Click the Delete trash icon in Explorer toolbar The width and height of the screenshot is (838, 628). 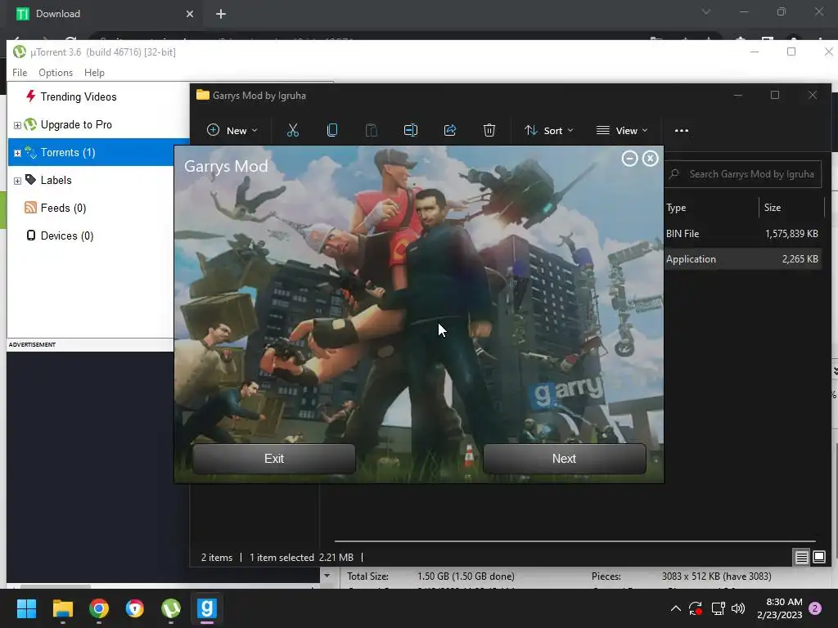point(489,130)
